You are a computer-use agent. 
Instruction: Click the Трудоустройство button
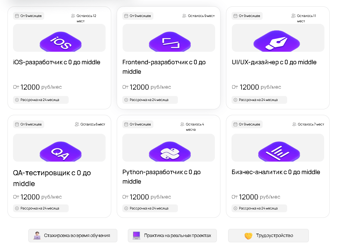pyautogui.click(x=269, y=236)
